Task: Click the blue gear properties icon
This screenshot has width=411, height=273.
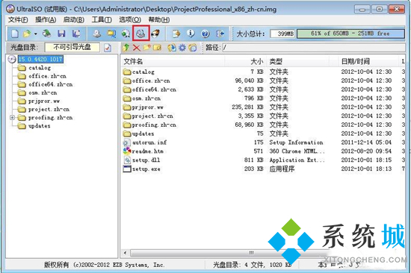Action: [182, 48]
